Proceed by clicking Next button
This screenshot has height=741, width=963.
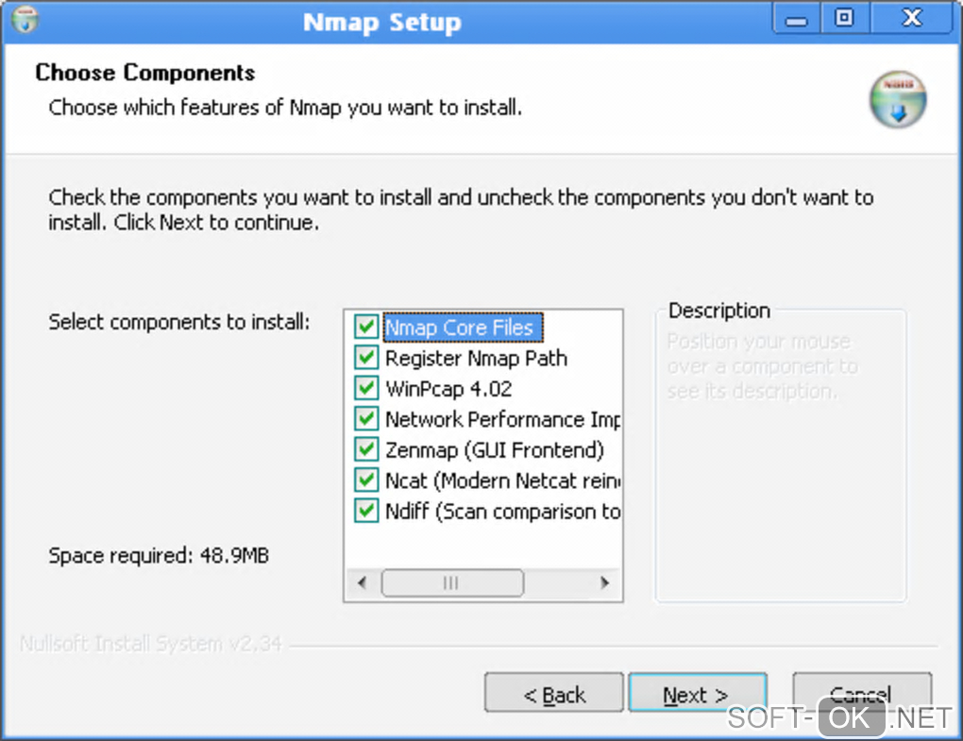pos(696,696)
